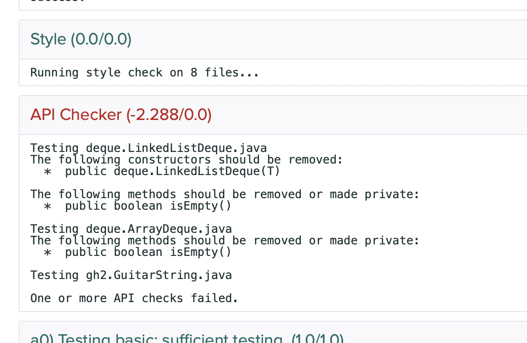Select 'The following constructors should be removed' line
The height and width of the screenshot is (343, 527).
(186, 160)
